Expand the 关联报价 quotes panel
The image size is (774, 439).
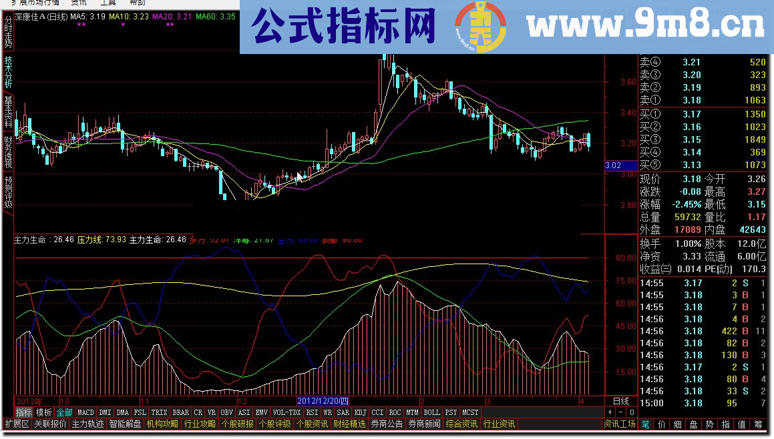(x=50, y=424)
